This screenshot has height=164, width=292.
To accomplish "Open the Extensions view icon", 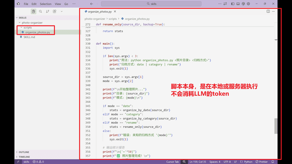I will (x=54, y=11).
